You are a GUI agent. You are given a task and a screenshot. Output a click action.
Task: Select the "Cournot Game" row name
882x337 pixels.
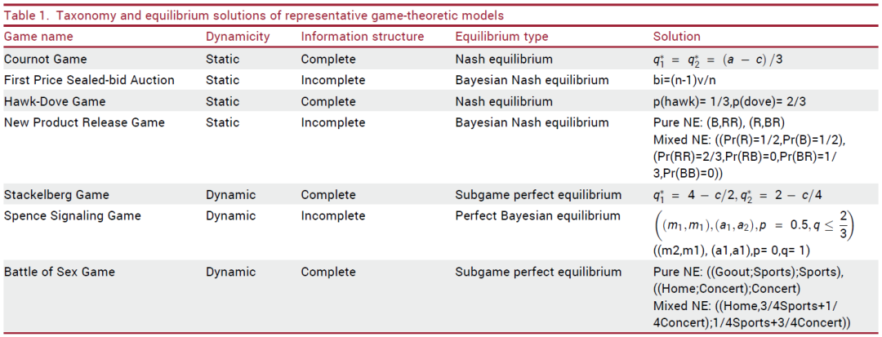pyautogui.click(x=45, y=60)
